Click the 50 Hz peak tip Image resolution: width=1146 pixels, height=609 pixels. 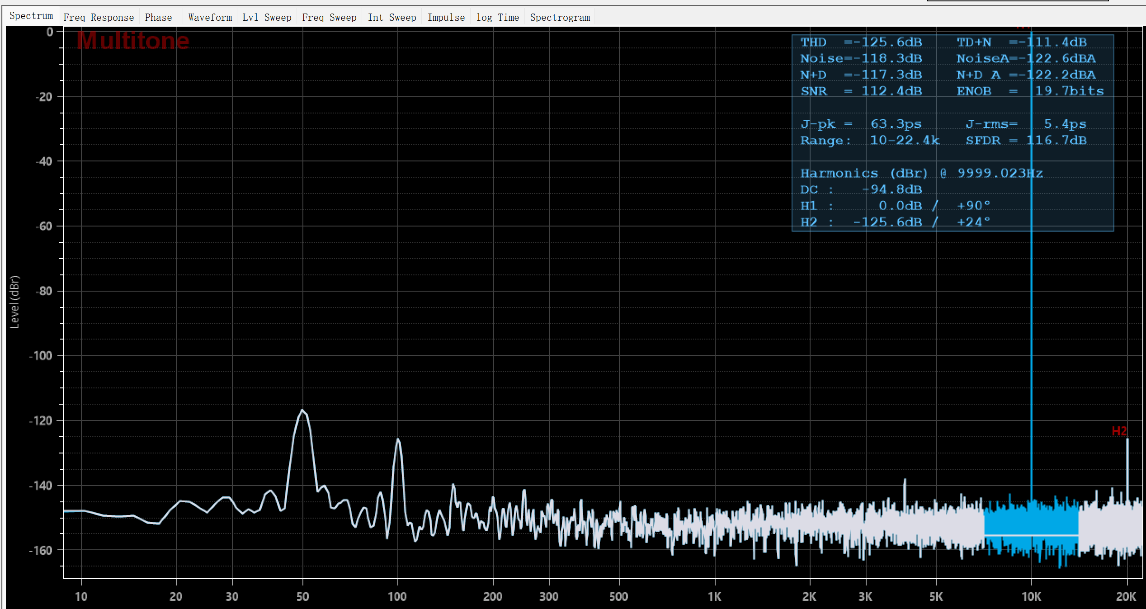(302, 411)
